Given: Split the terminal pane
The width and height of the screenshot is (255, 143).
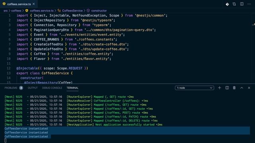Looking at the screenshot, I should [x=227, y=88].
